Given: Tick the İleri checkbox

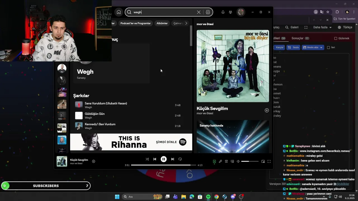Looking at the screenshot, I should [x=329, y=47].
